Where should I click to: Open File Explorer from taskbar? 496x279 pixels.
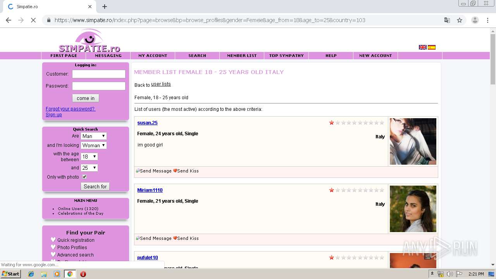[x=44, y=274]
